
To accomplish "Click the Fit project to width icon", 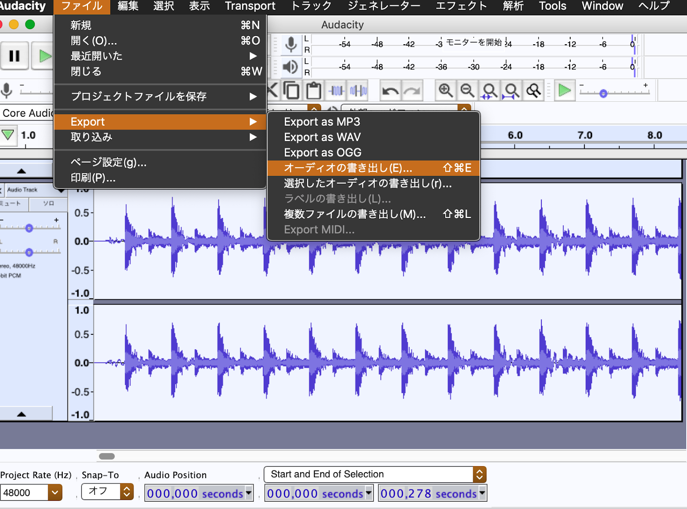I will click(511, 91).
